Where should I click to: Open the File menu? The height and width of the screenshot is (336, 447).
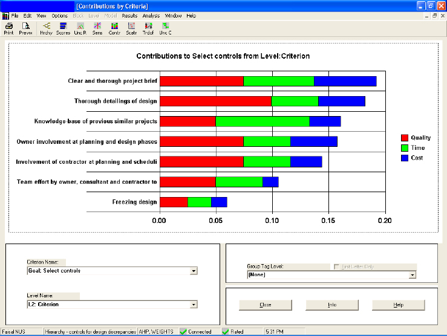click(15, 16)
